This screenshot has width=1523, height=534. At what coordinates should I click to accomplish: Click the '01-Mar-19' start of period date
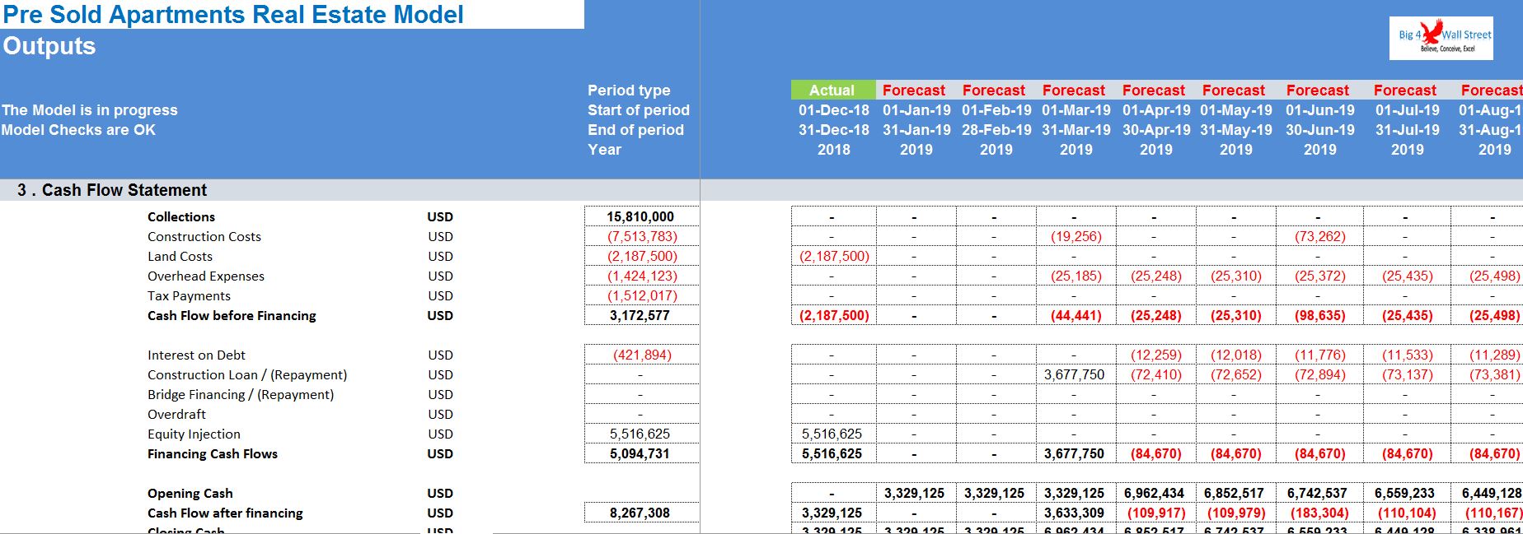[1075, 110]
